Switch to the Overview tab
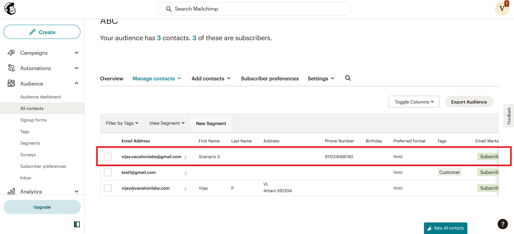Image resolution: width=514 pixels, height=234 pixels. (x=112, y=78)
